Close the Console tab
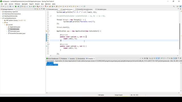This screenshot has width=182, height=102. tap(94, 59)
